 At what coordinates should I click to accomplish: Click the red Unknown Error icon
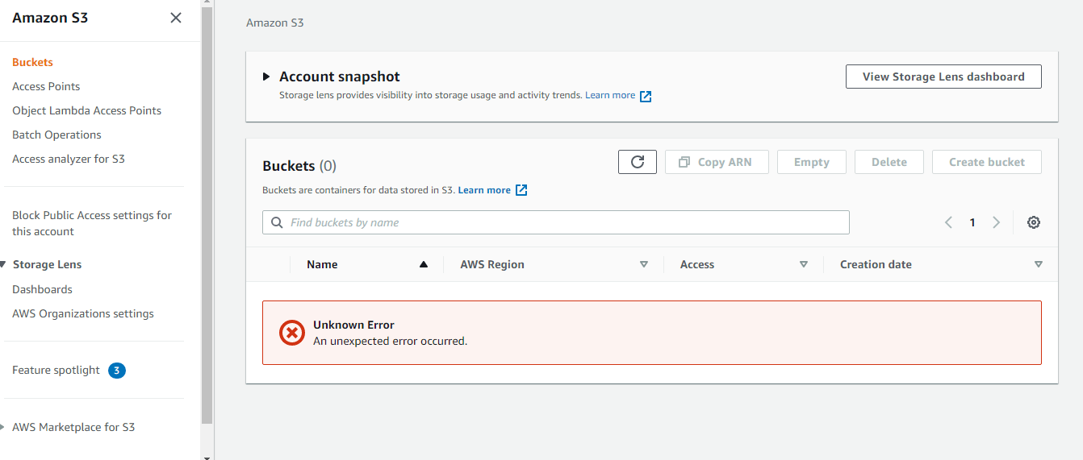click(292, 333)
